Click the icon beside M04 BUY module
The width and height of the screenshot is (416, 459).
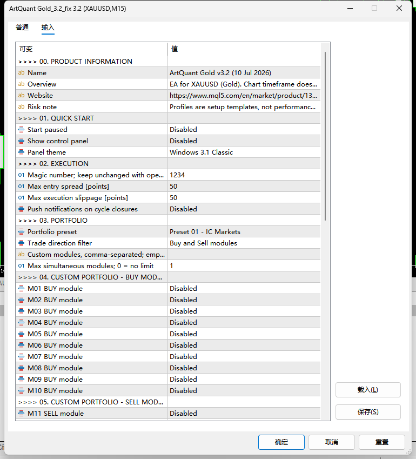(x=22, y=323)
